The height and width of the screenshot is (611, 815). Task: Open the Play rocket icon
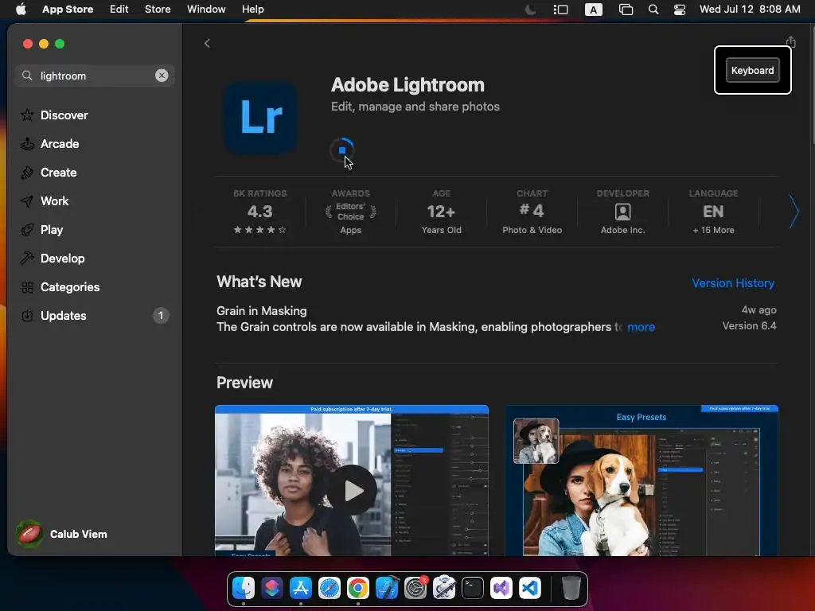27,230
